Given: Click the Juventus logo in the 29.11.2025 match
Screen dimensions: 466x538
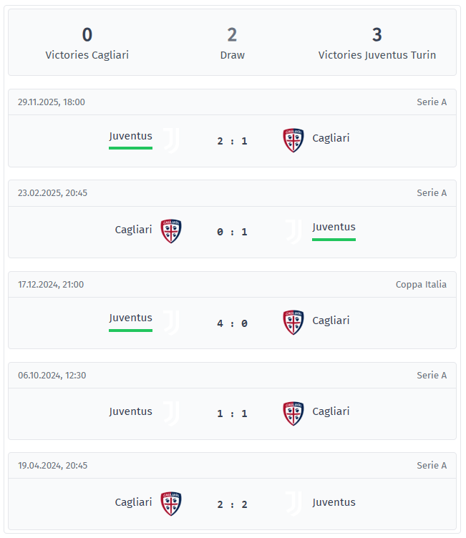Looking at the screenshot, I should pyautogui.click(x=171, y=140).
